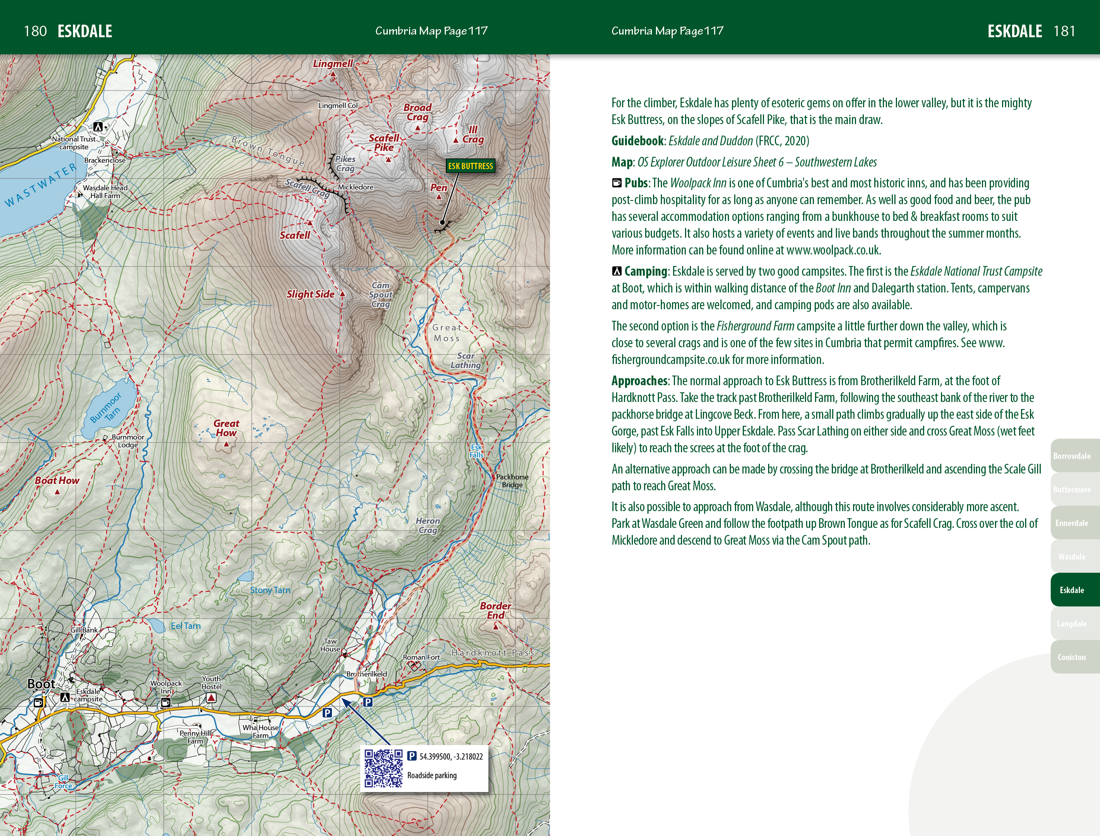Click the Ill Crag summit triangle marker
1100x836 pixels.
(x=455, y=140)
